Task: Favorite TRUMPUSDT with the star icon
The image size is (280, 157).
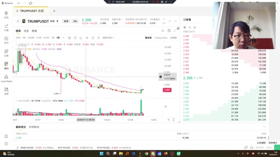Action: pos(18,21)
